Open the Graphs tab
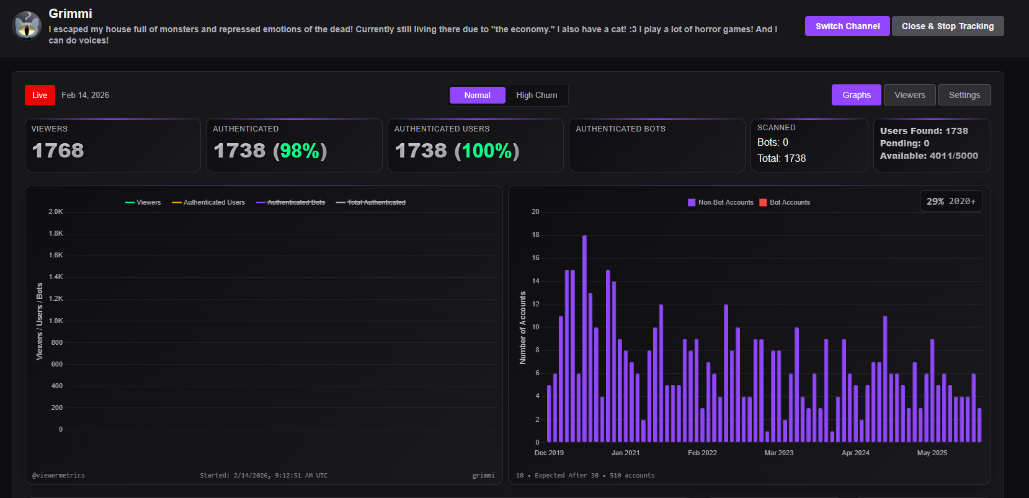1029x498 pixels. 857,95
